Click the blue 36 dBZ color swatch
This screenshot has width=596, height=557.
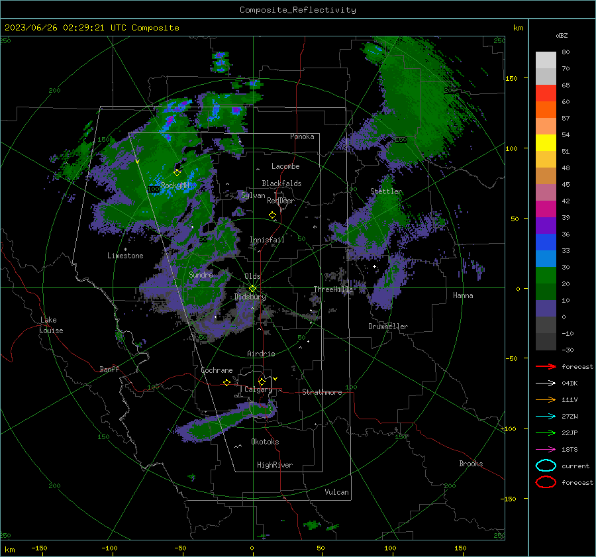tap(546, 242)
